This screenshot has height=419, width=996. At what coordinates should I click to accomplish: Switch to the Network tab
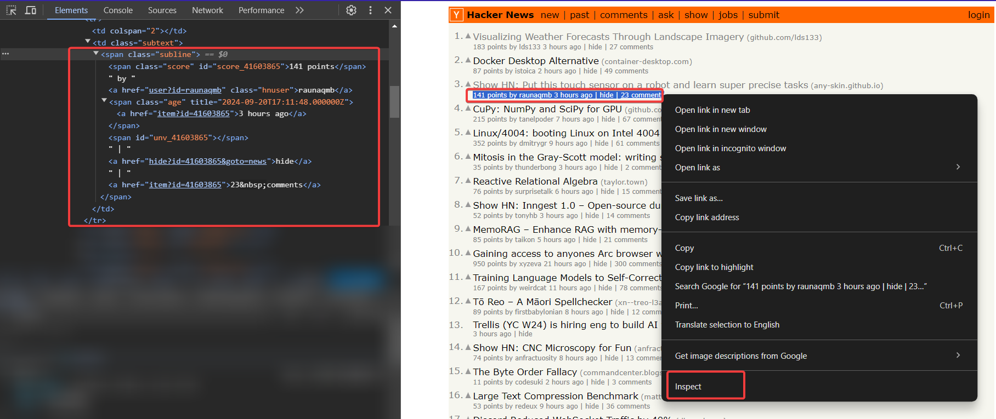(207, 10)
